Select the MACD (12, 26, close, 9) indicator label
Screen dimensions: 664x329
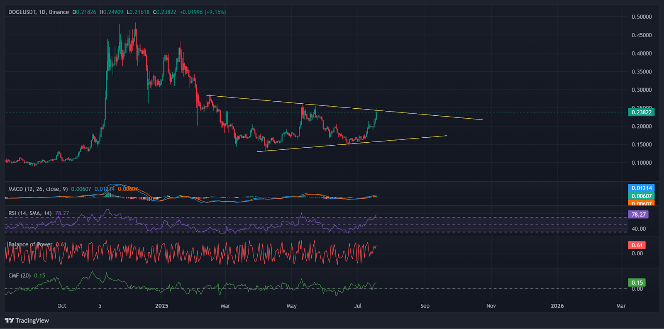pyautogui.click(x=38, y=189)
